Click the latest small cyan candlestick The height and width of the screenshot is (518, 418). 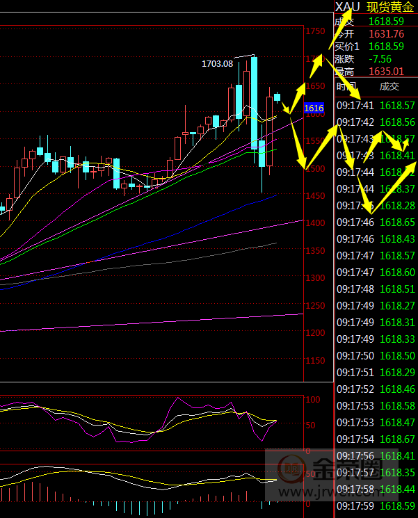coord(278,97)
